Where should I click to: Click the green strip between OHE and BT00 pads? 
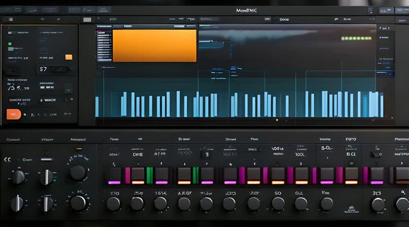point(149,175)
